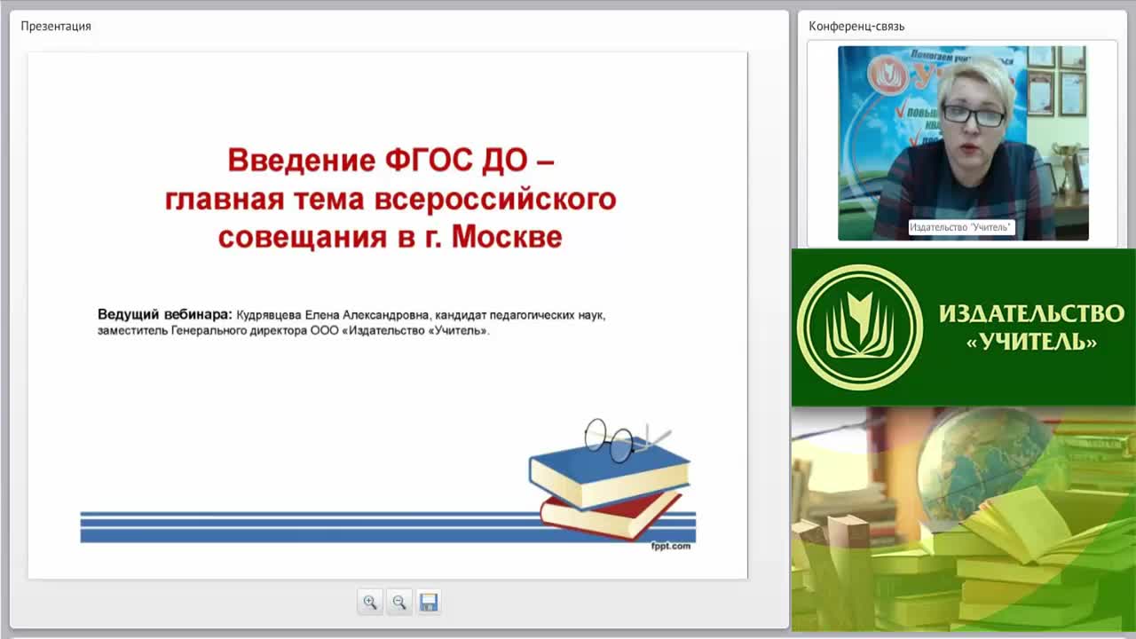This screenshot has width=1136, height=639.
Task: Click the Ведущий вебинара presenter text line
Action: click(x=351, y=315)
